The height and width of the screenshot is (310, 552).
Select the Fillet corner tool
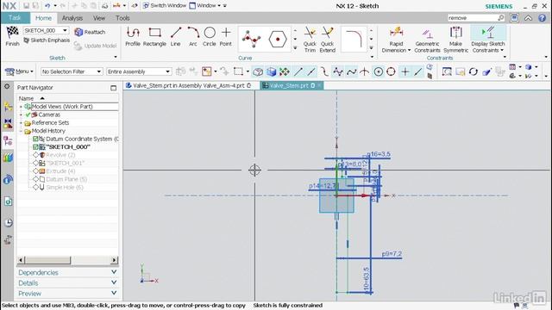(354, 39)
